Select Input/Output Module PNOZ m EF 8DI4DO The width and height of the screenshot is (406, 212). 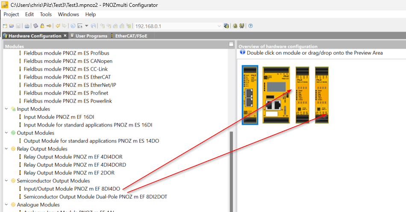click(72, 188)
